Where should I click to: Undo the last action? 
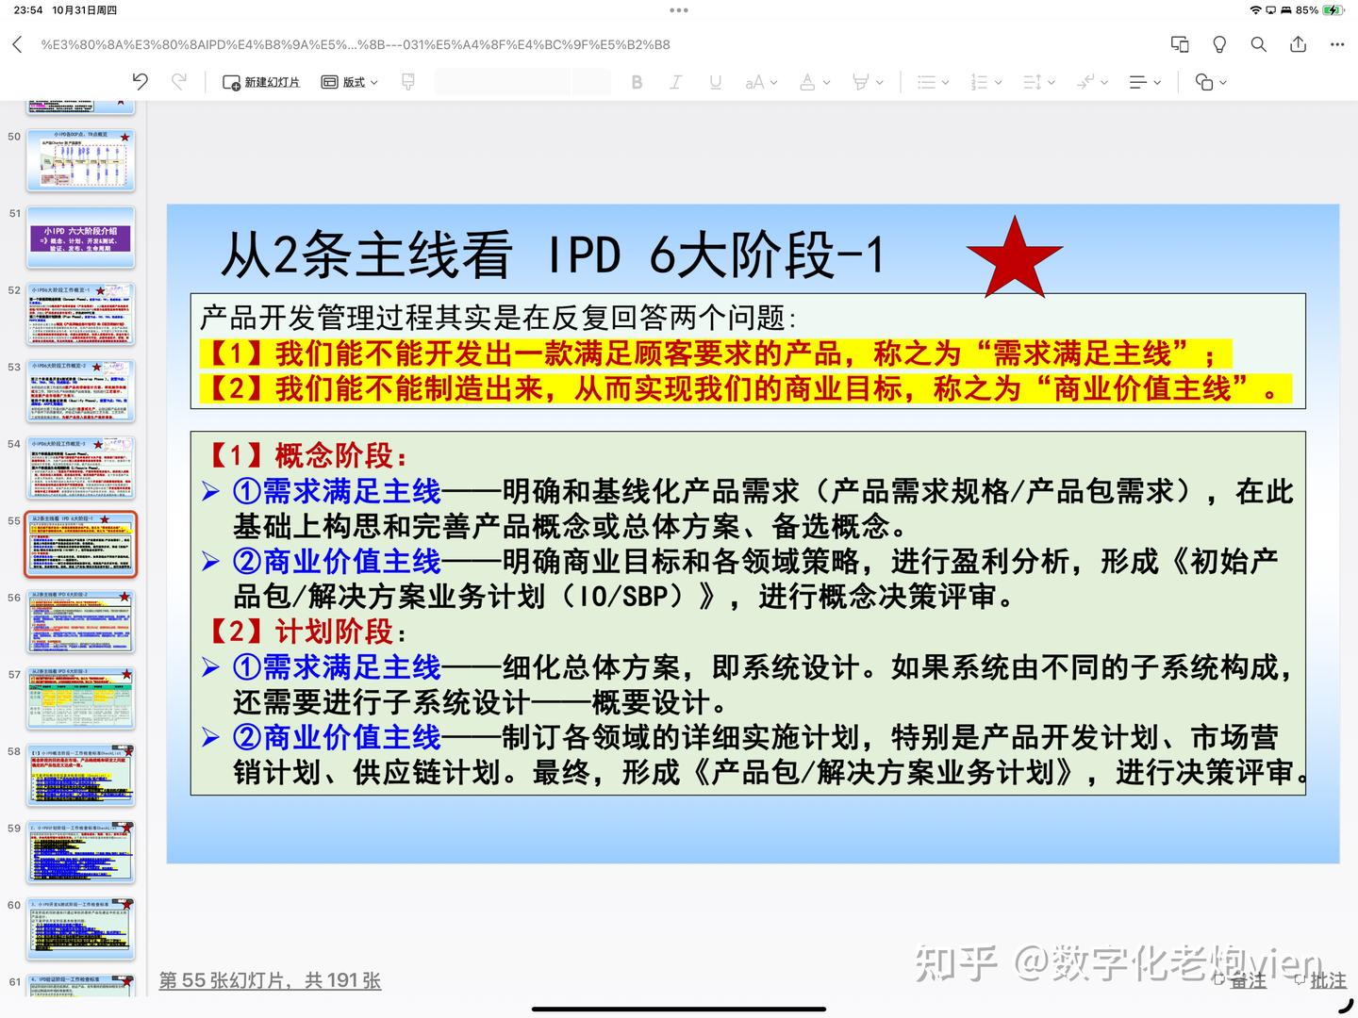[141, 82]
